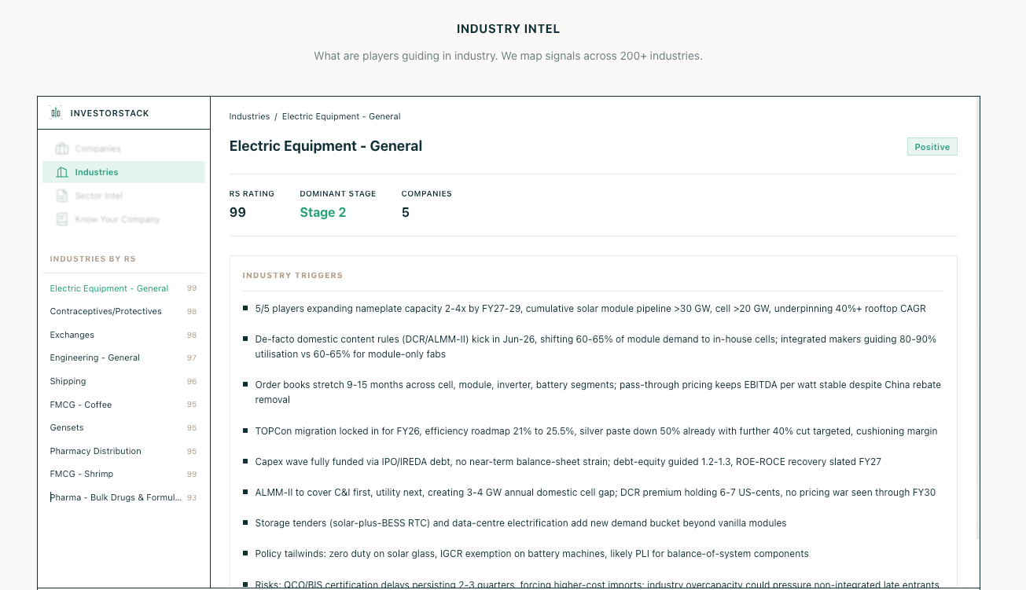Open the Companies sidebar menu item

click(x=124, y=148)
